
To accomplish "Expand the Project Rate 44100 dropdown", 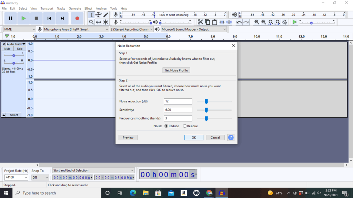I will tap(16, 178).
